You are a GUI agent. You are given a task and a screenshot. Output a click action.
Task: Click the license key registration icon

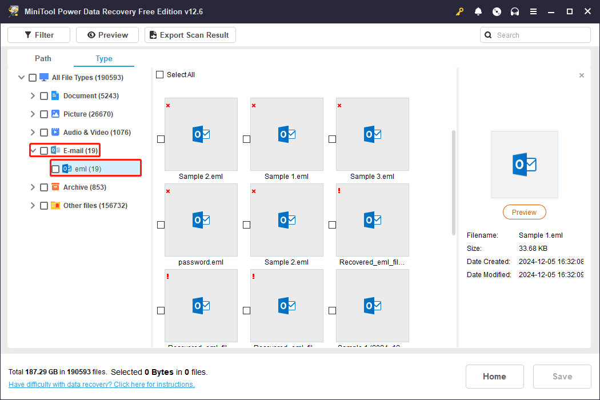point(459,11)
